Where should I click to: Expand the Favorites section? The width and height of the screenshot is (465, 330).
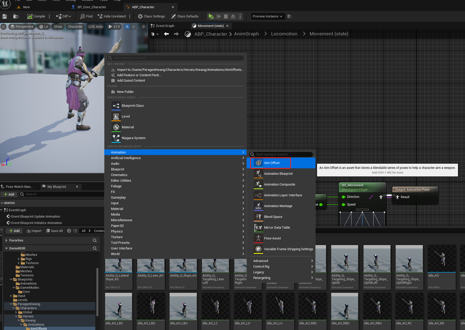(6, 240)
